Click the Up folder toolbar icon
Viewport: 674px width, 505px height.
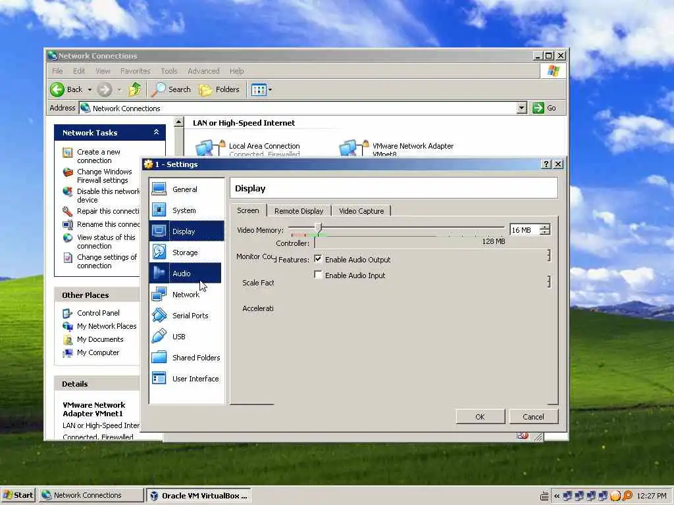[x=134, y=89]
